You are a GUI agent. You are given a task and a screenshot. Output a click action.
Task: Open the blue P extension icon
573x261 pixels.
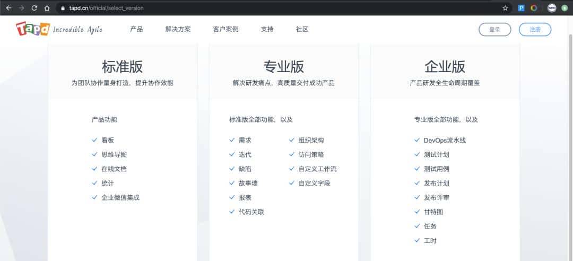[x=522, y=8]
